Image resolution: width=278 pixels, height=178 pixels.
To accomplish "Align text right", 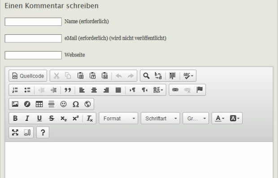I will tap(106, 90).
